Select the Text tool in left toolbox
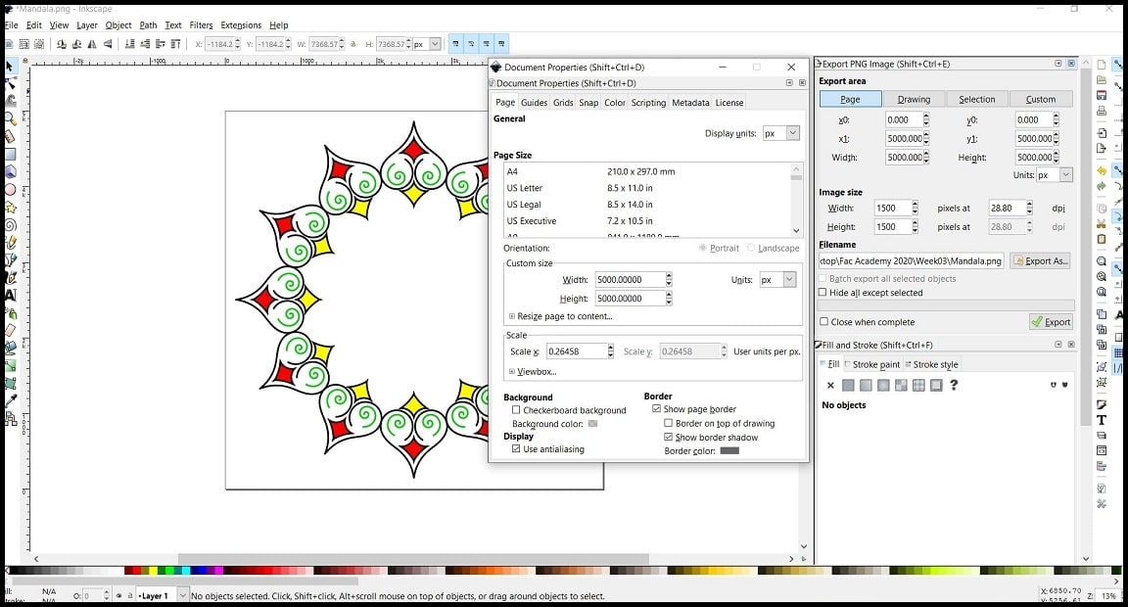This screenshot has height=607, width=1128. click(x=10, y=295)
